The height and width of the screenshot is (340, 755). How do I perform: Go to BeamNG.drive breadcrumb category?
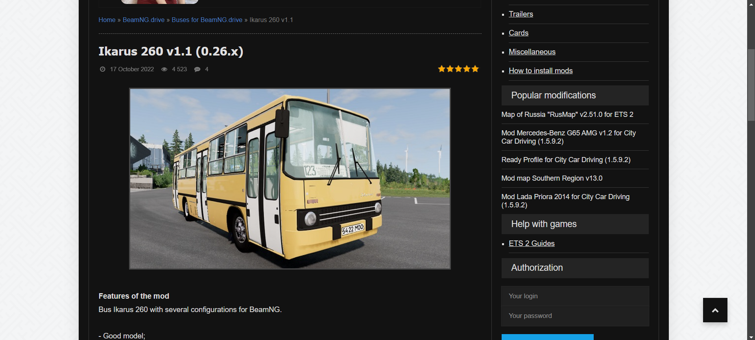(x=144, y=20)
